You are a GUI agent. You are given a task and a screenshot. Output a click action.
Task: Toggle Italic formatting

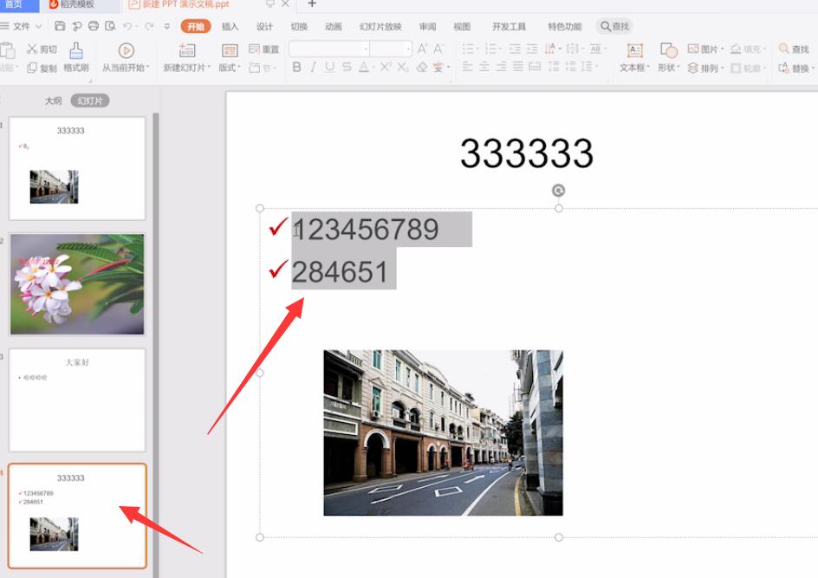(313, 67)
